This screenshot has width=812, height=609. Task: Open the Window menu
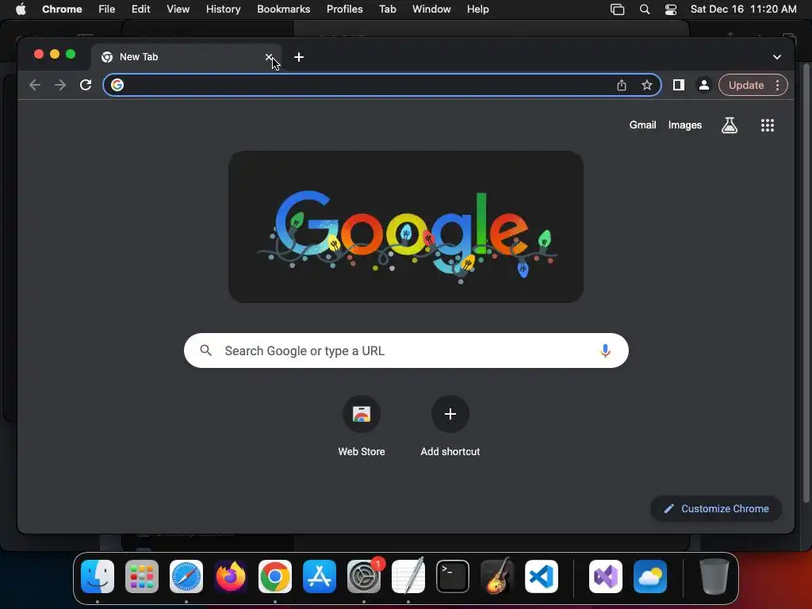[431, 10]
